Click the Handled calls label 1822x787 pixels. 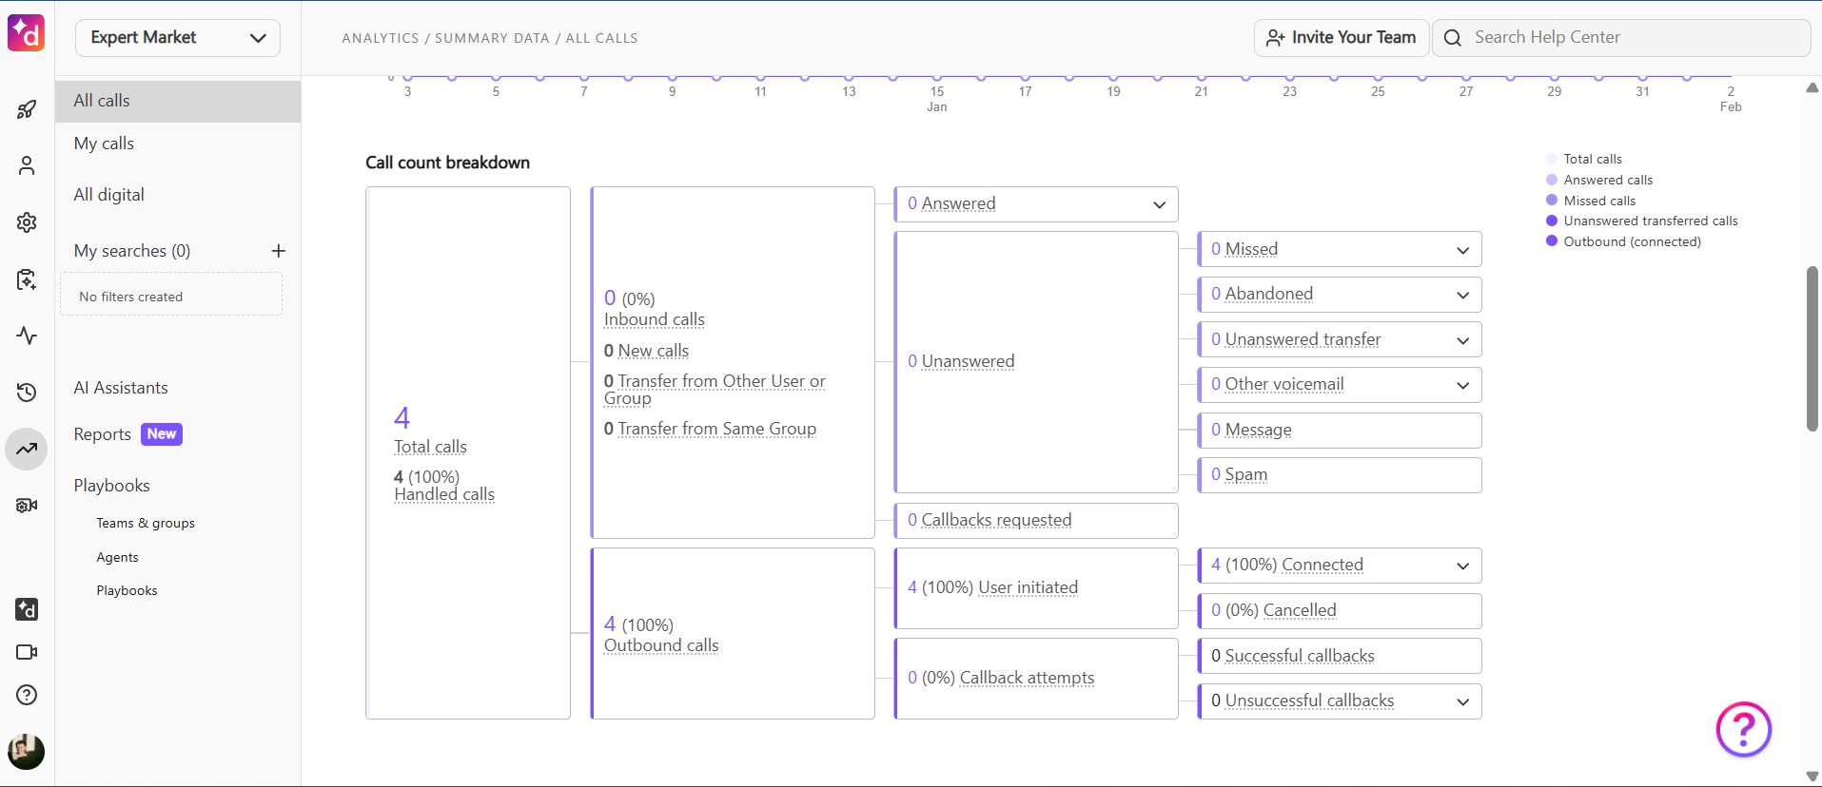point(444,494)
